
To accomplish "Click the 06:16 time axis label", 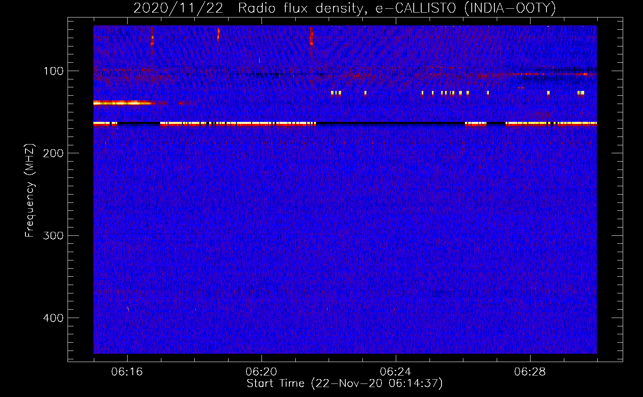I will (x=127, y=372).
